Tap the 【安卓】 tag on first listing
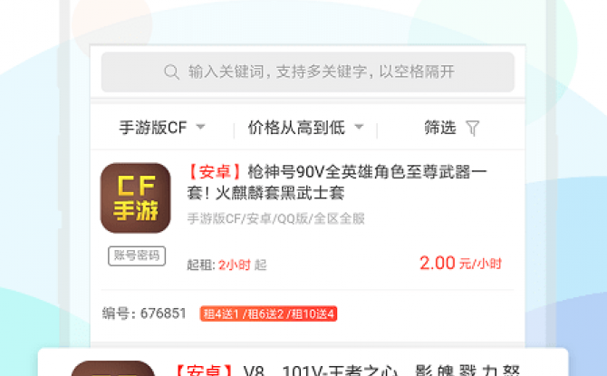 click(215, 172)
